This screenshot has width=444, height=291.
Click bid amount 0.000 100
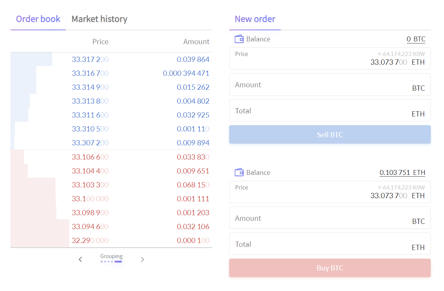[x=193, y=241]
